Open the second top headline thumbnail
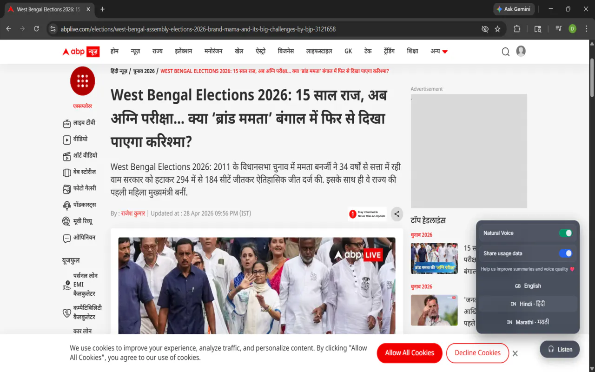The width and height of the screenshot is (595, 372). pyautogui.click(x=434, y=310)
